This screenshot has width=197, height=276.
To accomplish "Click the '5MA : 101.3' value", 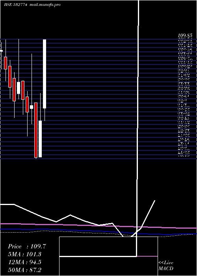I will 25,254.
